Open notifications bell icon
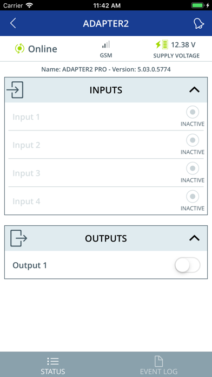The width and height of the screenshot is (212, 377). click(199, 24)
